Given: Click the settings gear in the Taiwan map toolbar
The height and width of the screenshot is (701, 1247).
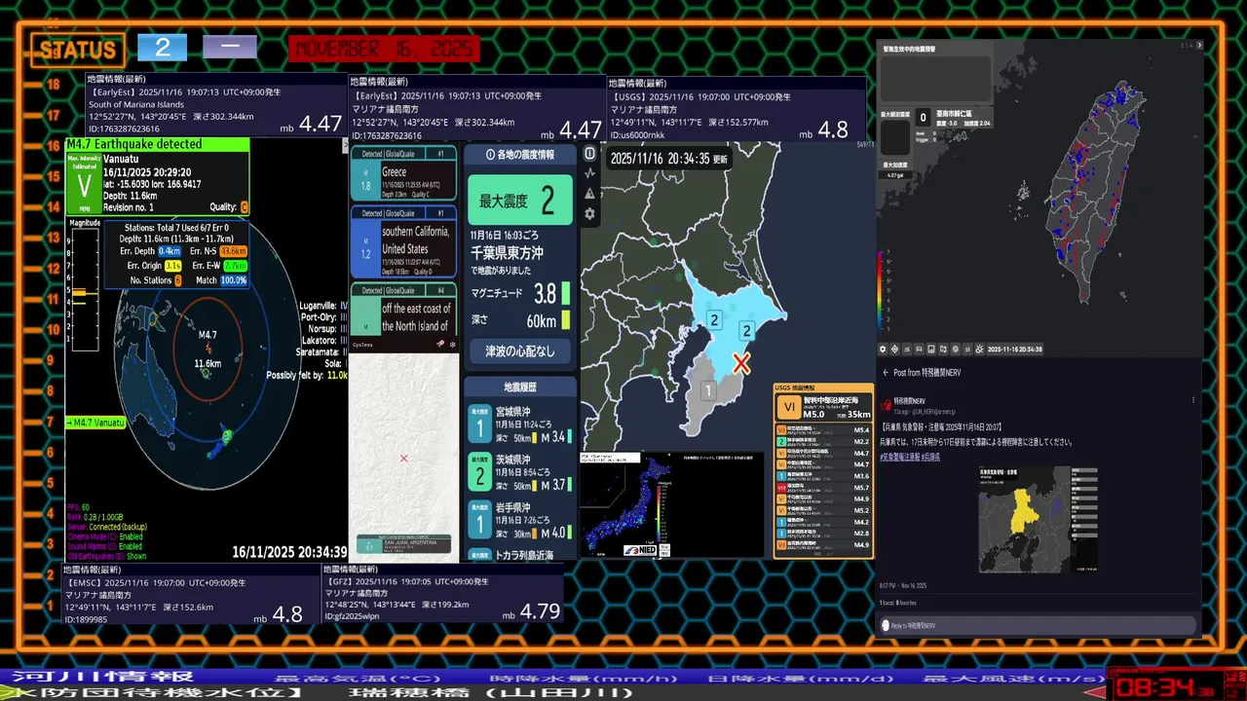Looking at the screenshot, I should tap(884, 349).
